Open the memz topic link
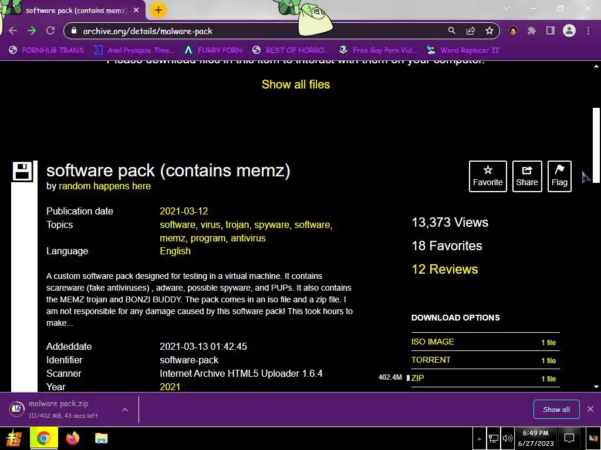 point(173,238)
